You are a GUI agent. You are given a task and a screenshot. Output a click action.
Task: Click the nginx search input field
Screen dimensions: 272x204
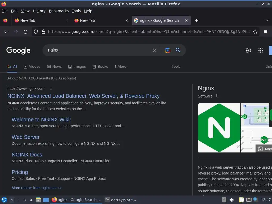coord(99,50)
